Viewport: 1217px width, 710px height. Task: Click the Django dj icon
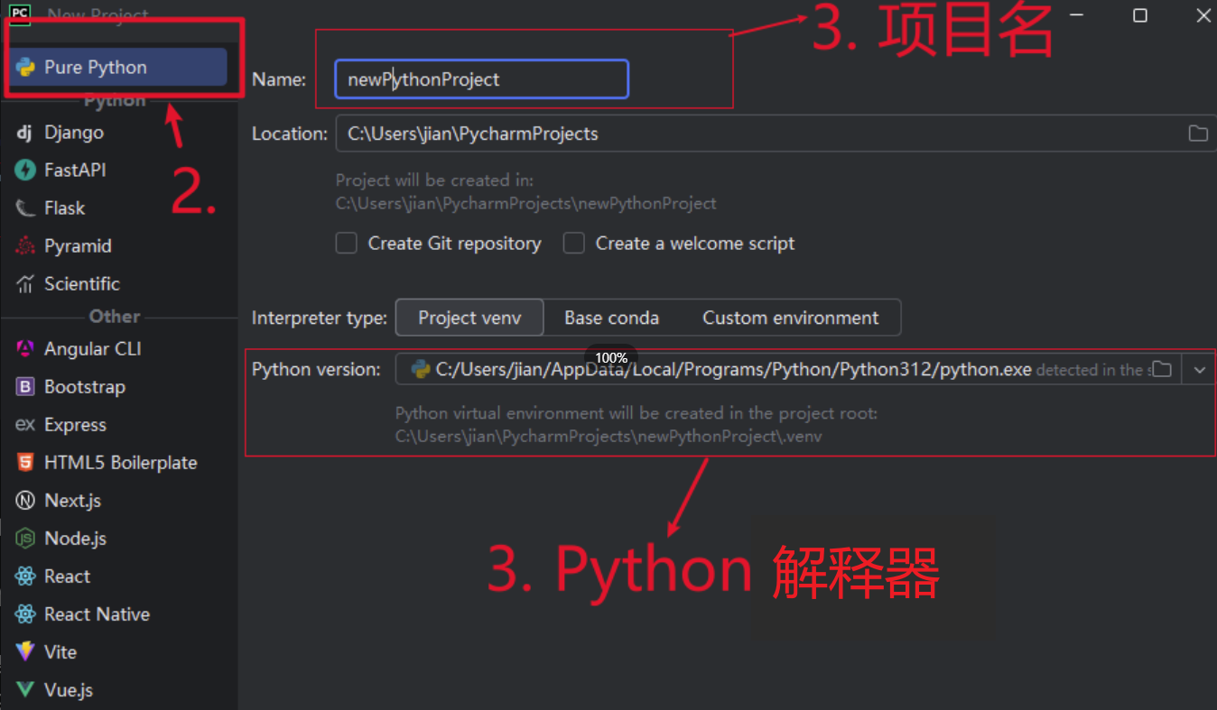coord(25,133)
